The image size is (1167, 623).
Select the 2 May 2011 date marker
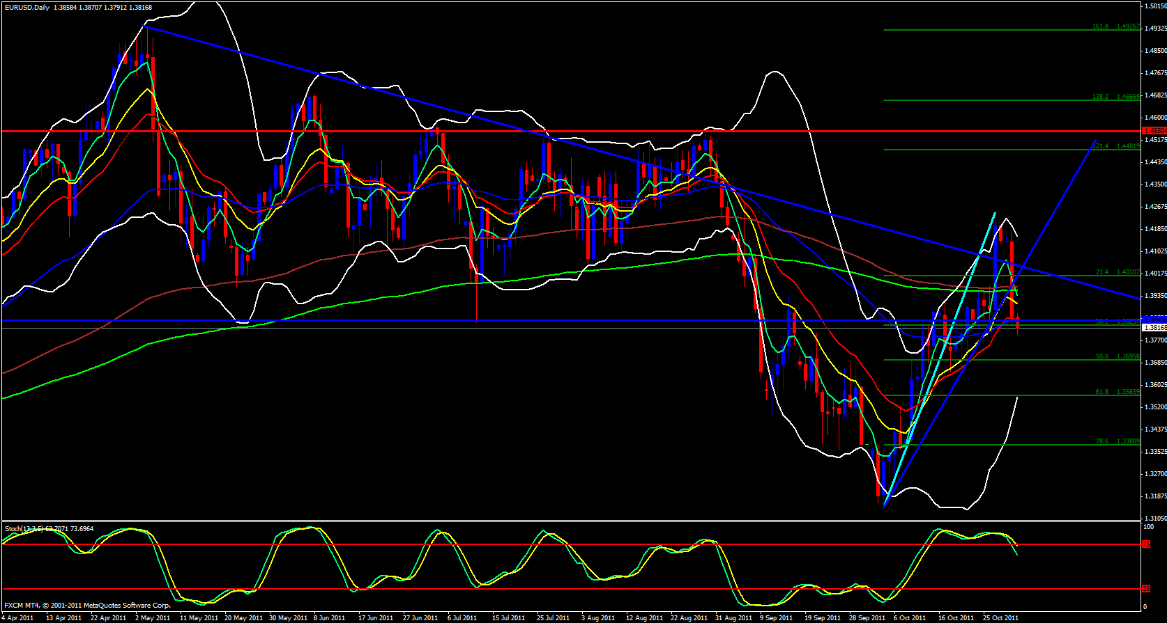(x=153, y=617)
